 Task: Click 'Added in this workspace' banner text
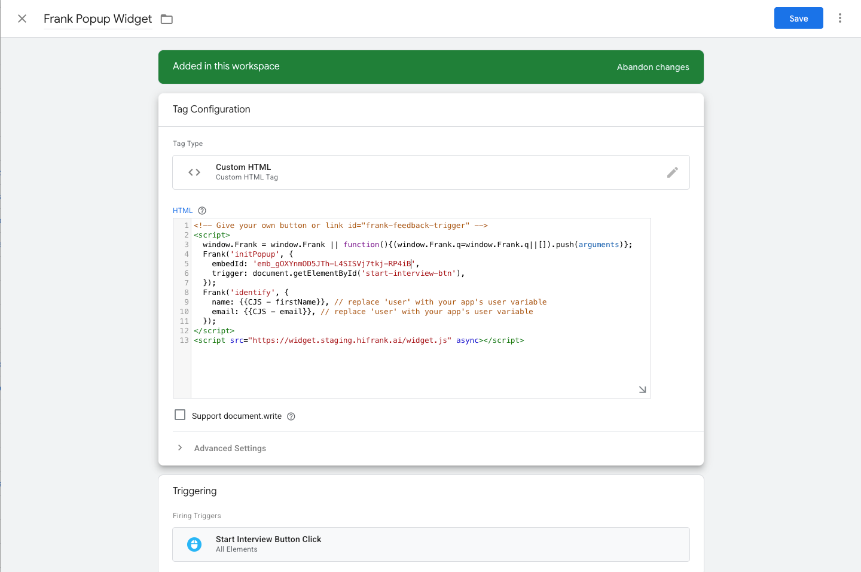226,66
